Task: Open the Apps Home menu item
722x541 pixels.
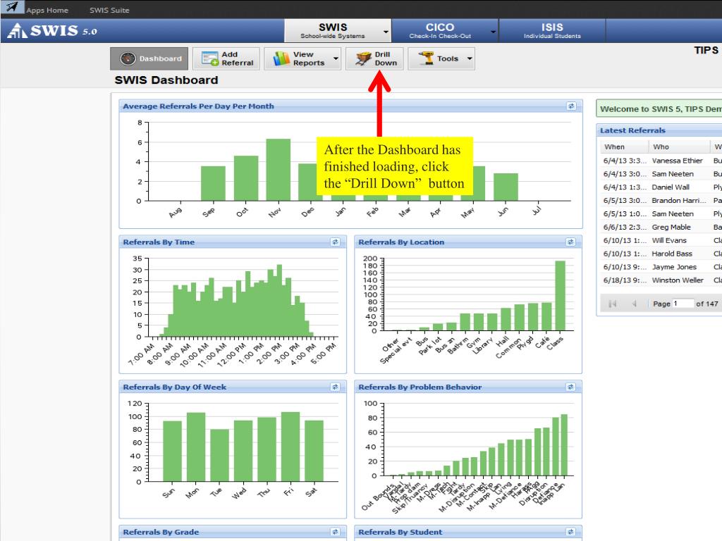Action: [x=47, y=10]
